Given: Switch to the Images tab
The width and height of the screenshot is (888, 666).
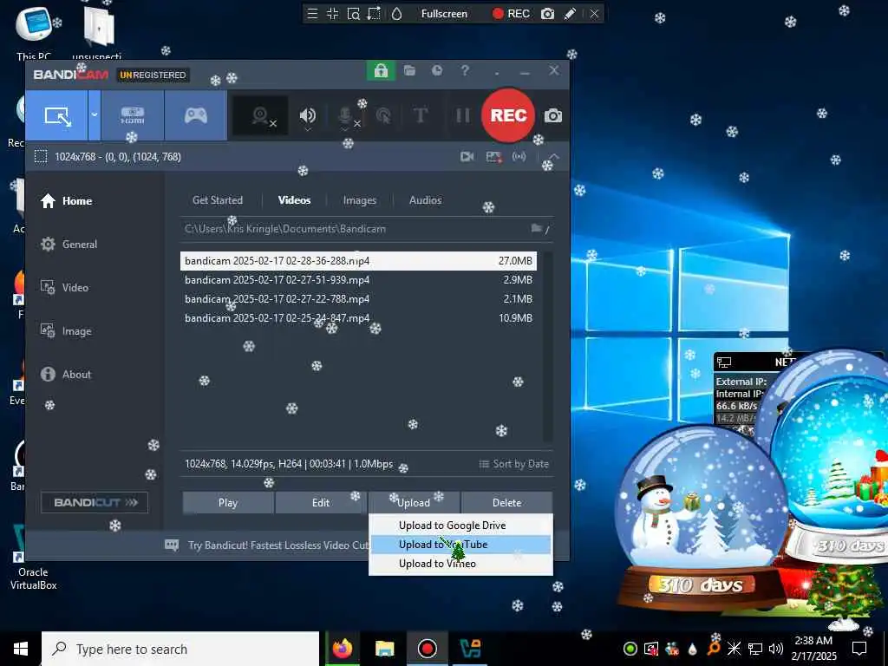Looking at the screenshot, I should [360, 200].
